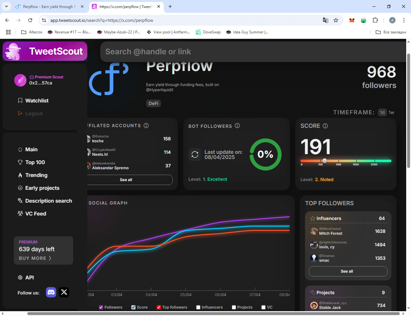Open the browser tab search dropdown

6,6
